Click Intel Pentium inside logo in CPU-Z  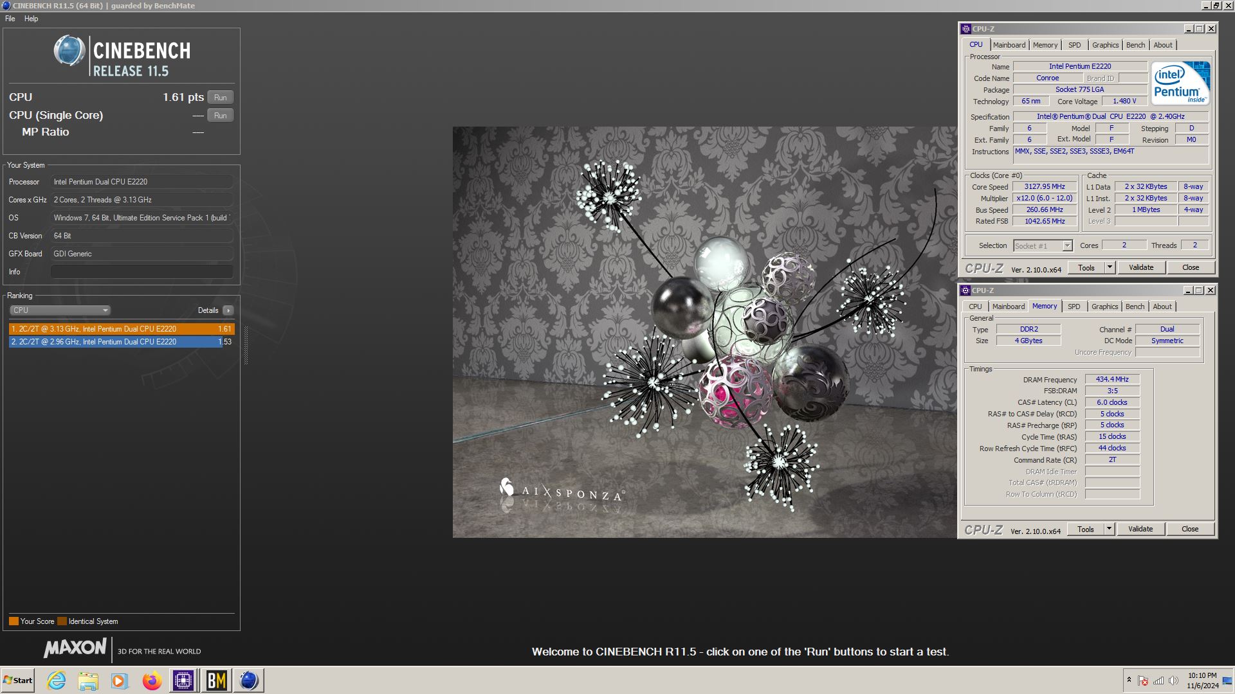(x=1180, y=84)
